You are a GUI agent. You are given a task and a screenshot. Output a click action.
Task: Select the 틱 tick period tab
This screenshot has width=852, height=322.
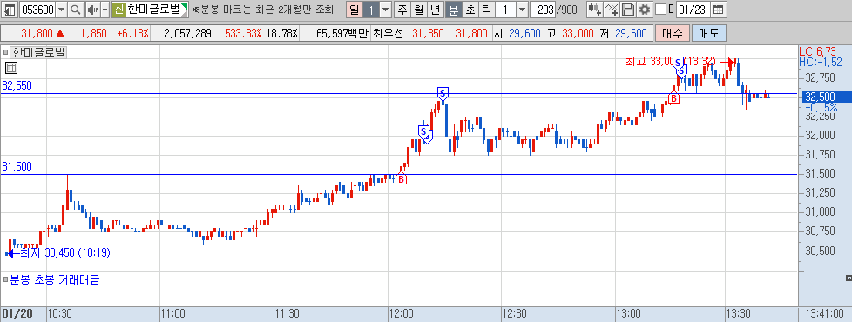[x=486, y=10]
